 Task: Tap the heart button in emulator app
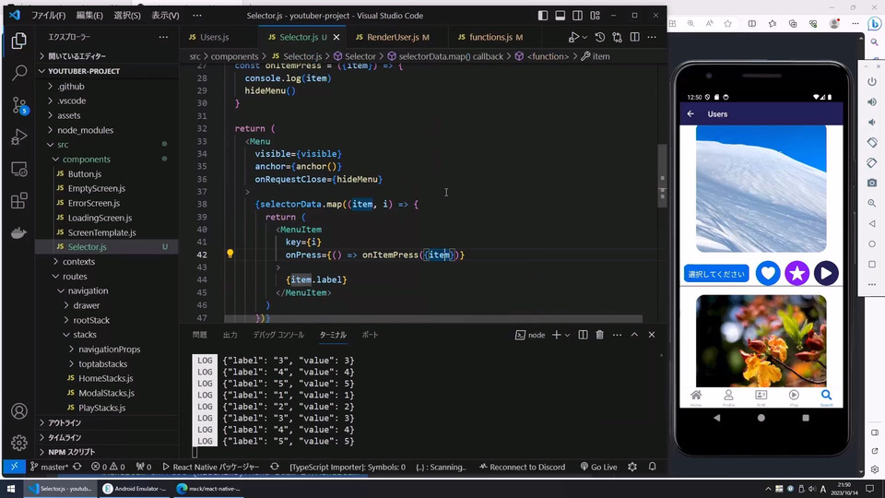768,273
